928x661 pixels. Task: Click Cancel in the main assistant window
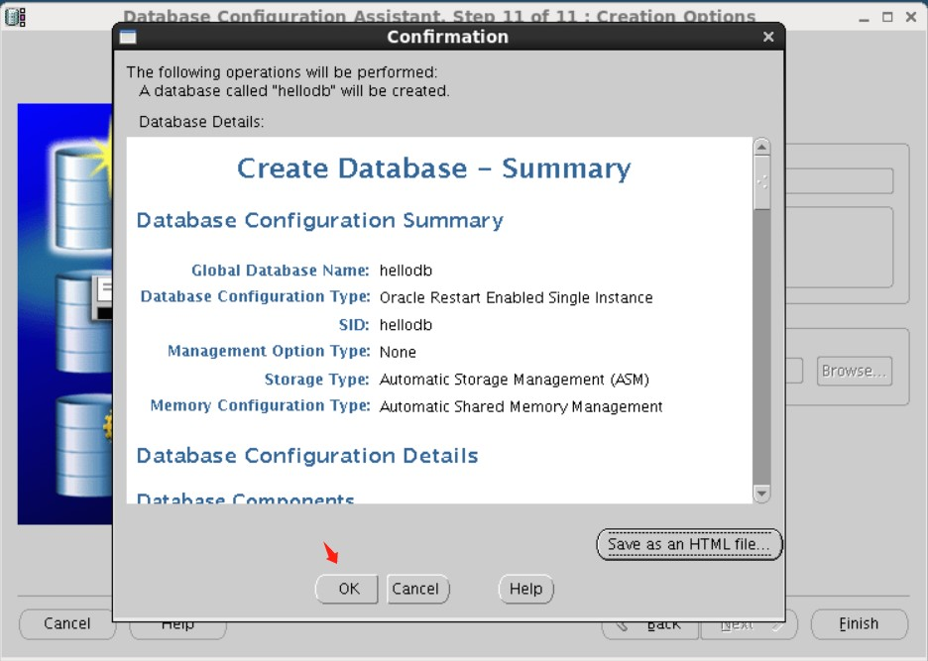pyautogui.click(x=66, y=623)
